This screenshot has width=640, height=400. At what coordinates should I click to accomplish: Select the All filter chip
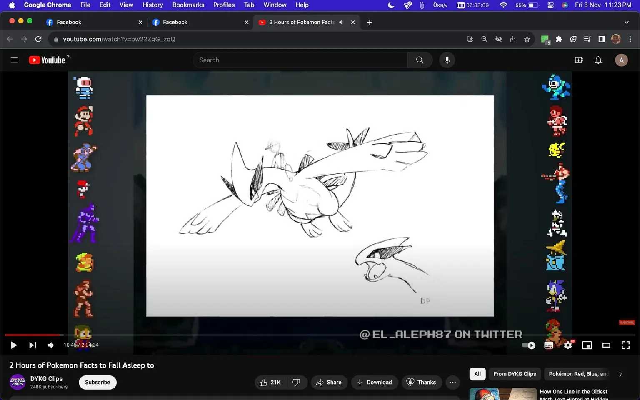477,374
